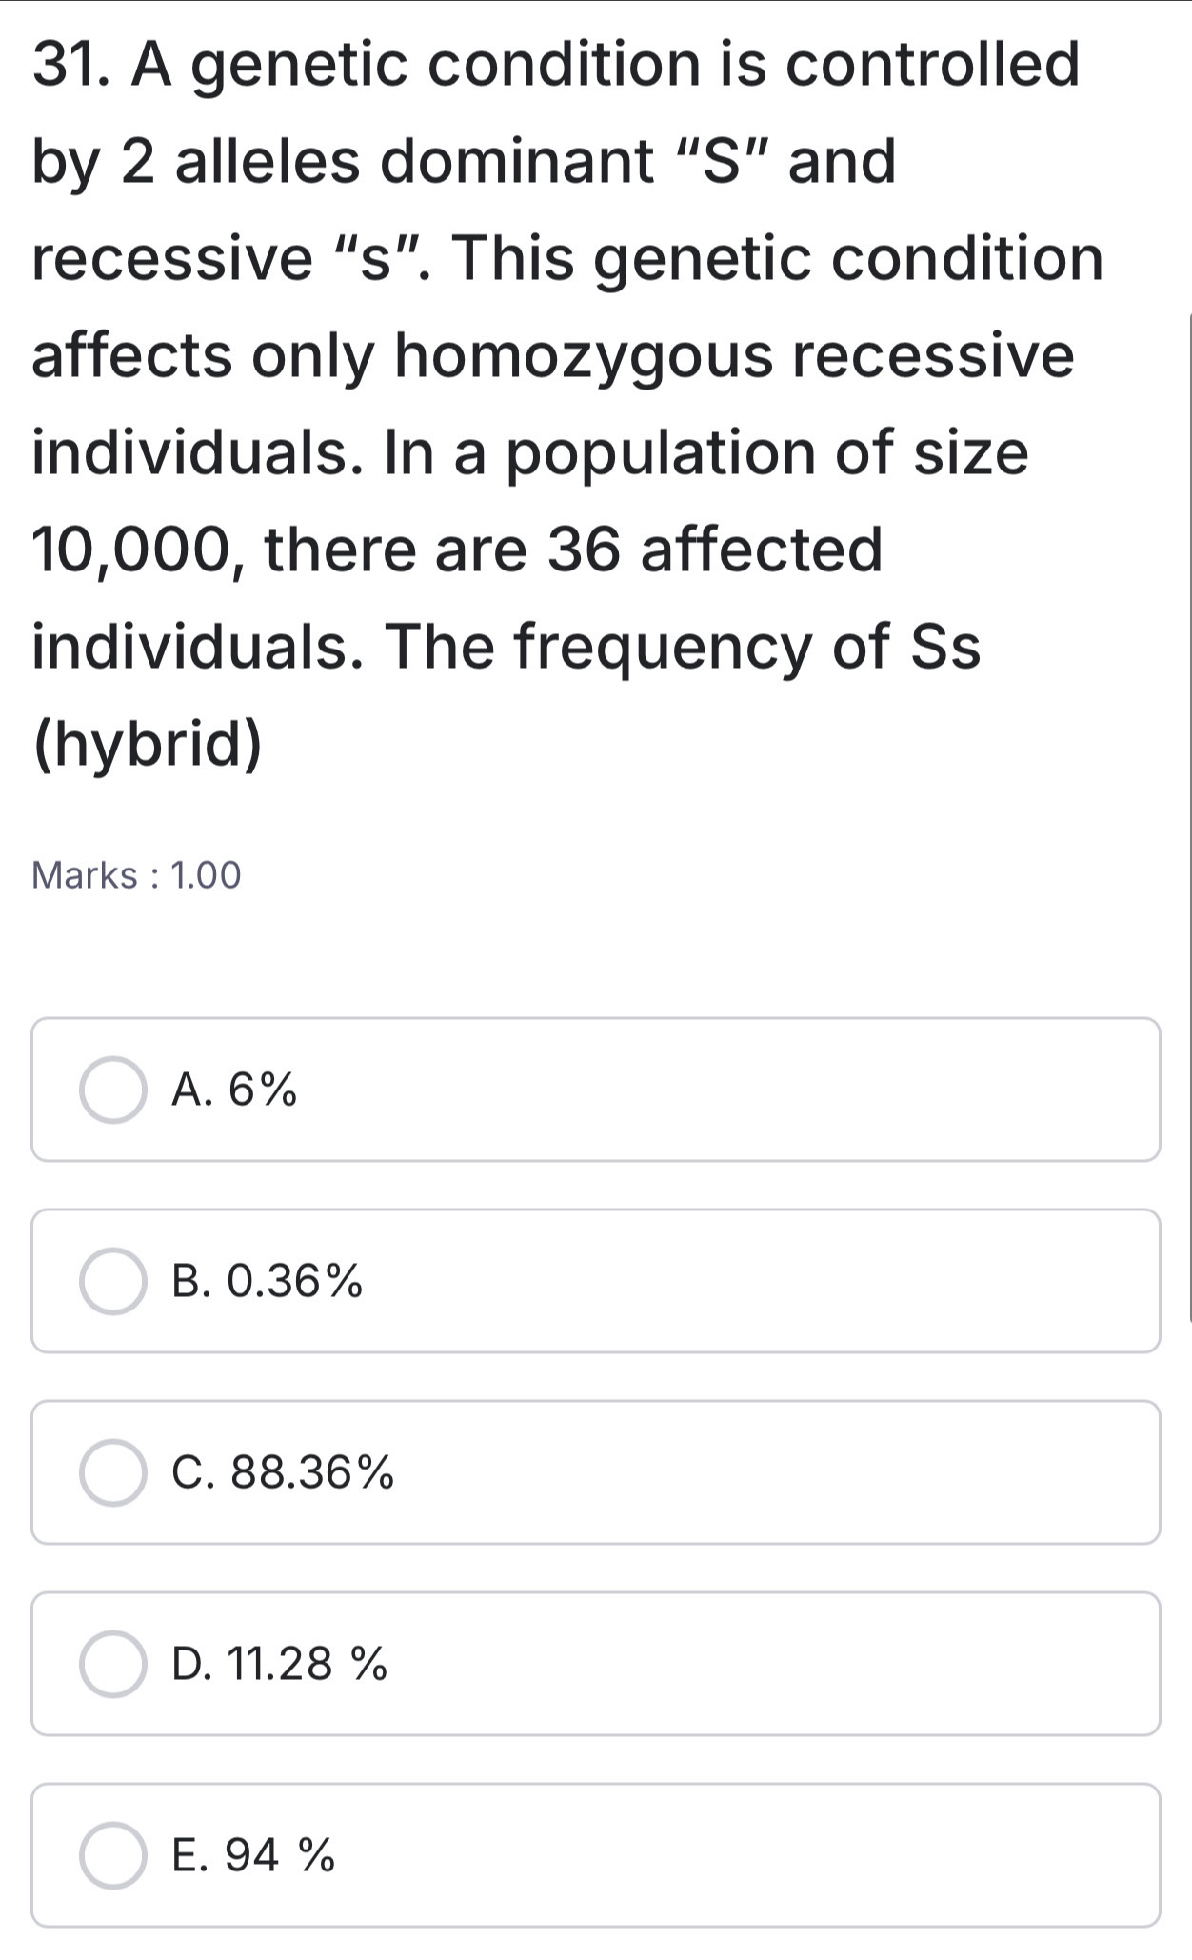Click the word "dominant" in the question
This screenshot has height=1960, width=1192.
(x=517, y=161)
